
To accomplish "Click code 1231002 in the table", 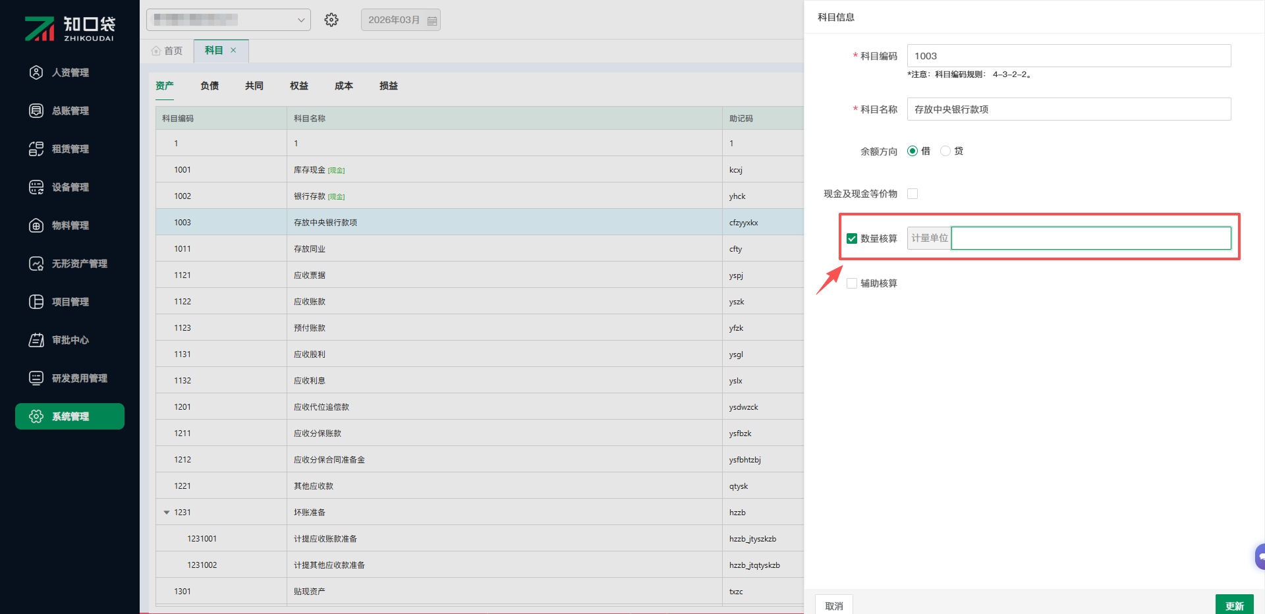I will [x=202, y=565].
